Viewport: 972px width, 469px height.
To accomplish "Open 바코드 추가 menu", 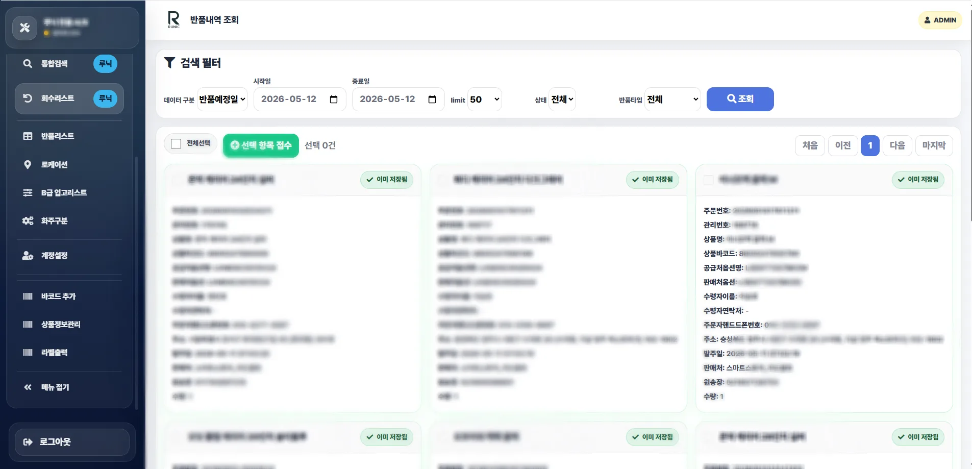I will pos(69,297).
